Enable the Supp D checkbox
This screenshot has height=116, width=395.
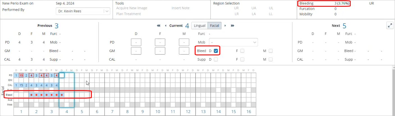pyautogui.click(x=216, y=59)
